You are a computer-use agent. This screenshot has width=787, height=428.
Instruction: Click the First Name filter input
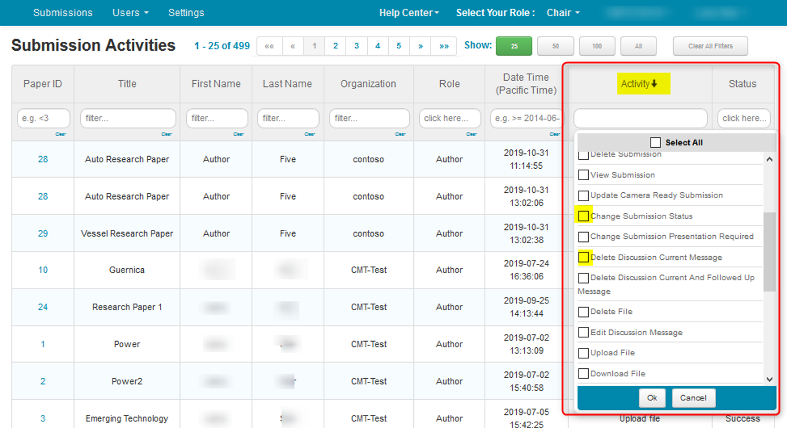pos(217,118)
